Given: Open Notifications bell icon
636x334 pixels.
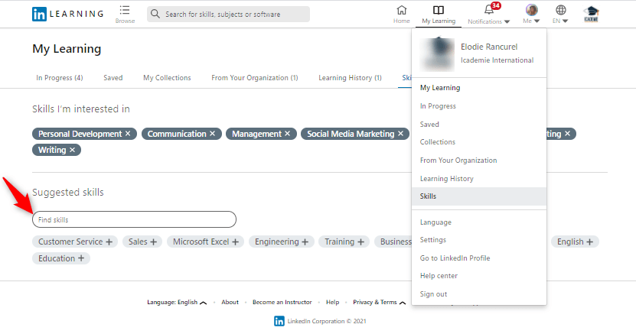Looking at the screenshot, I should 489,10.
